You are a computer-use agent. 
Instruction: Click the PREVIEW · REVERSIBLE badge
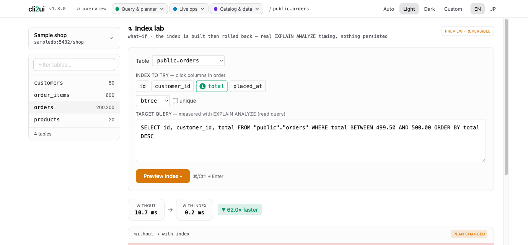pyautogui.click(x=468, y=31)
